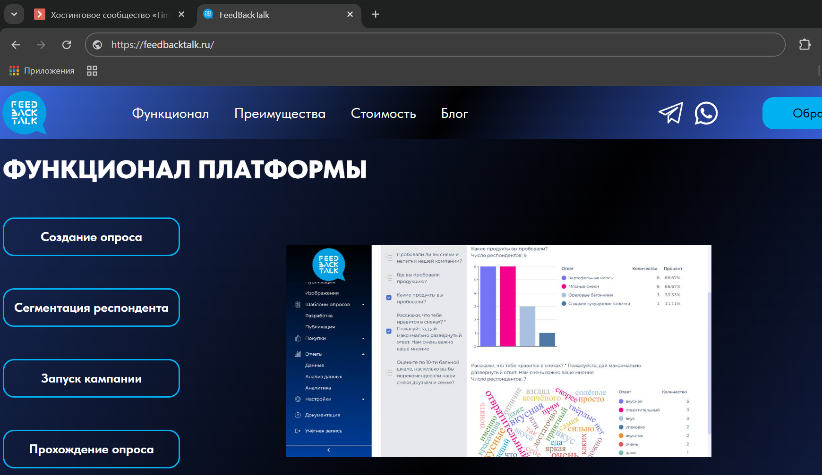
Task: Uncheck 'Какие продукты вы пробовали?' question
Action: tap(388, 298)
